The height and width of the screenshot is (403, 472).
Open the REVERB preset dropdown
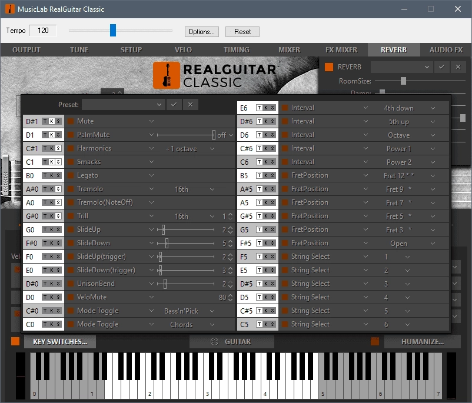coord(402,67)
